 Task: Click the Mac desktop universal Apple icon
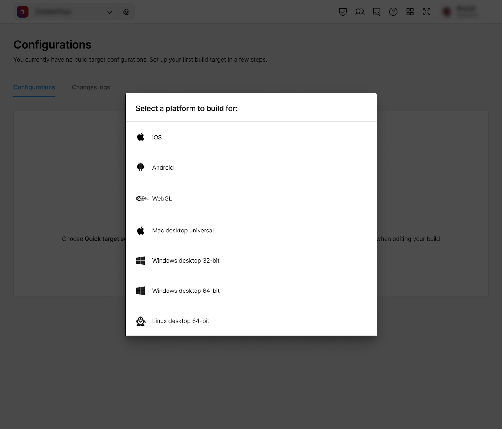pos(141,230)
